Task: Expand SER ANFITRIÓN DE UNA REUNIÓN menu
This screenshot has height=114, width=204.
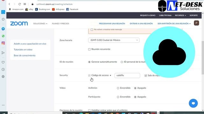Action: coord(174,23)
